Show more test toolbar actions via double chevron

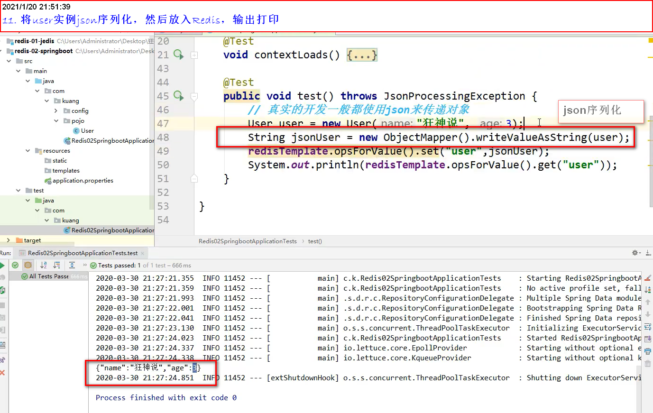(x=85, y=265)
